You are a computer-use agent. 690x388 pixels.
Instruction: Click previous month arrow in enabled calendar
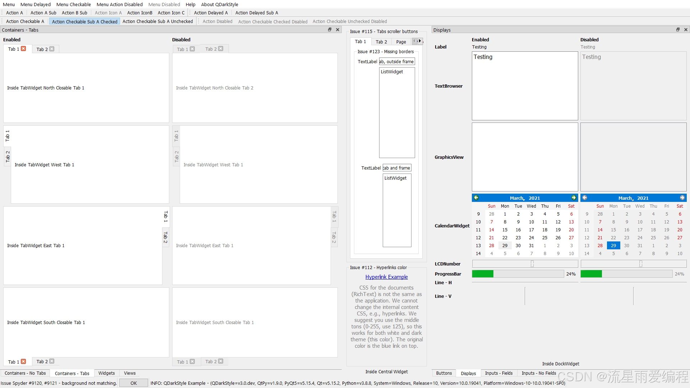coord(476,198)
